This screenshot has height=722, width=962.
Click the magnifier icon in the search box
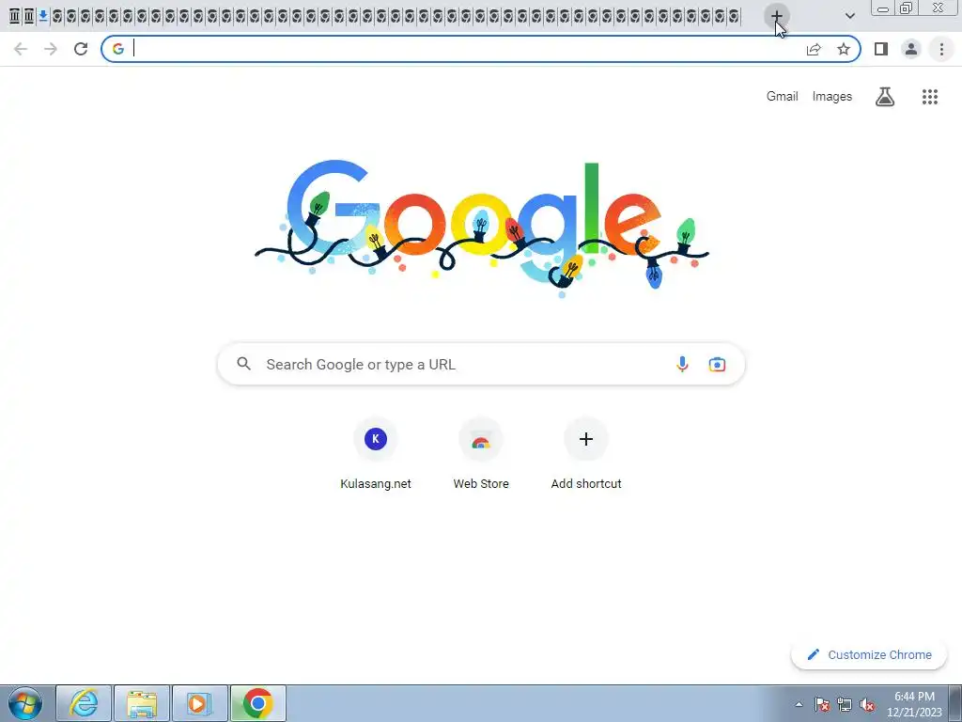tap(243, 364)
